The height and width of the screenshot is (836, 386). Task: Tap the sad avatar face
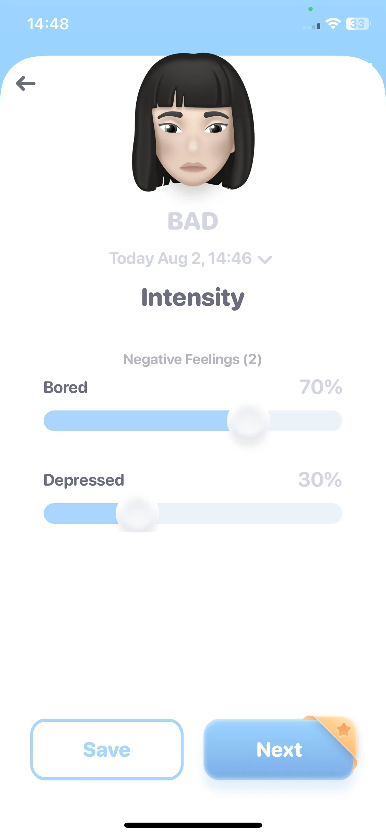(x=193, y=122)
